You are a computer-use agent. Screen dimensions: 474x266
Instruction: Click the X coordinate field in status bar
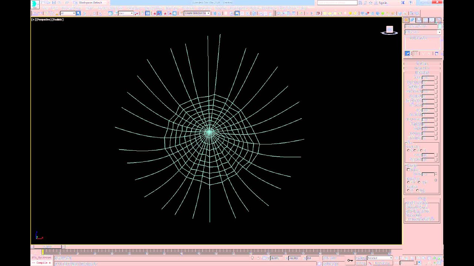[277, 258]
